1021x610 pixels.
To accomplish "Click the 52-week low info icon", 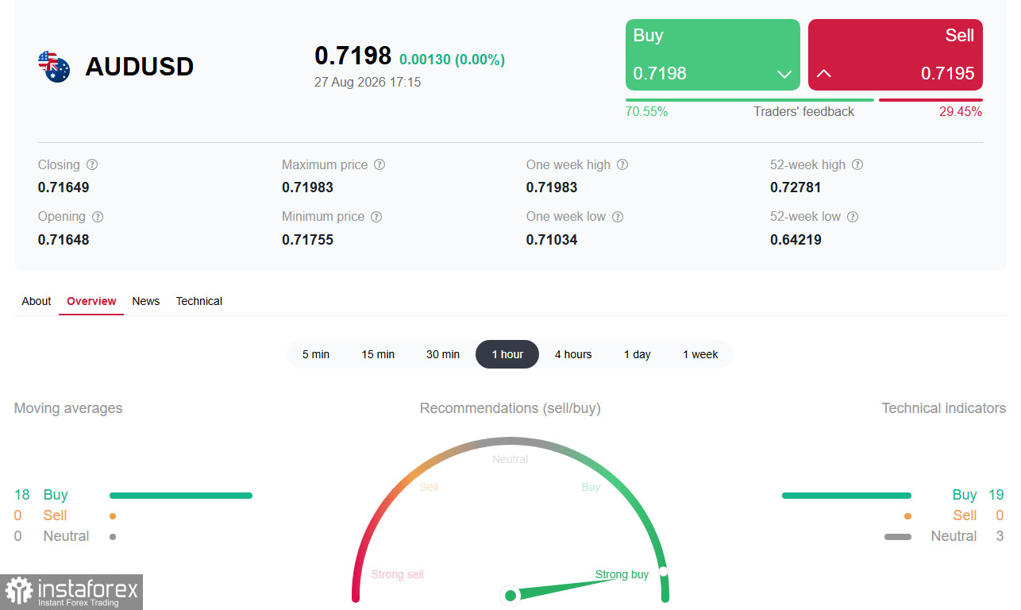I will pyautogui.click(x=853, y=217).
